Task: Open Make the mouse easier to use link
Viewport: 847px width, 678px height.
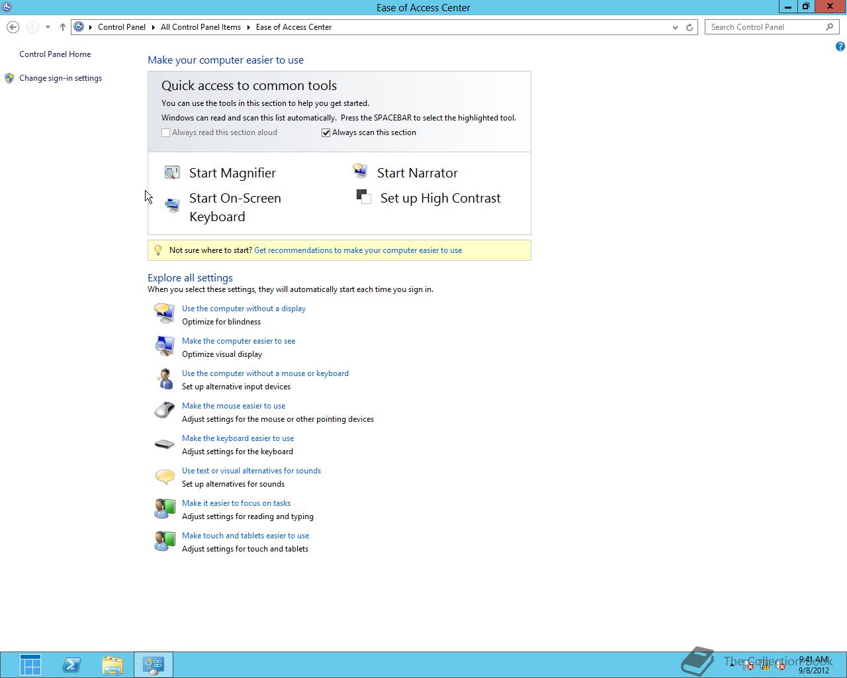Action: 234,406
